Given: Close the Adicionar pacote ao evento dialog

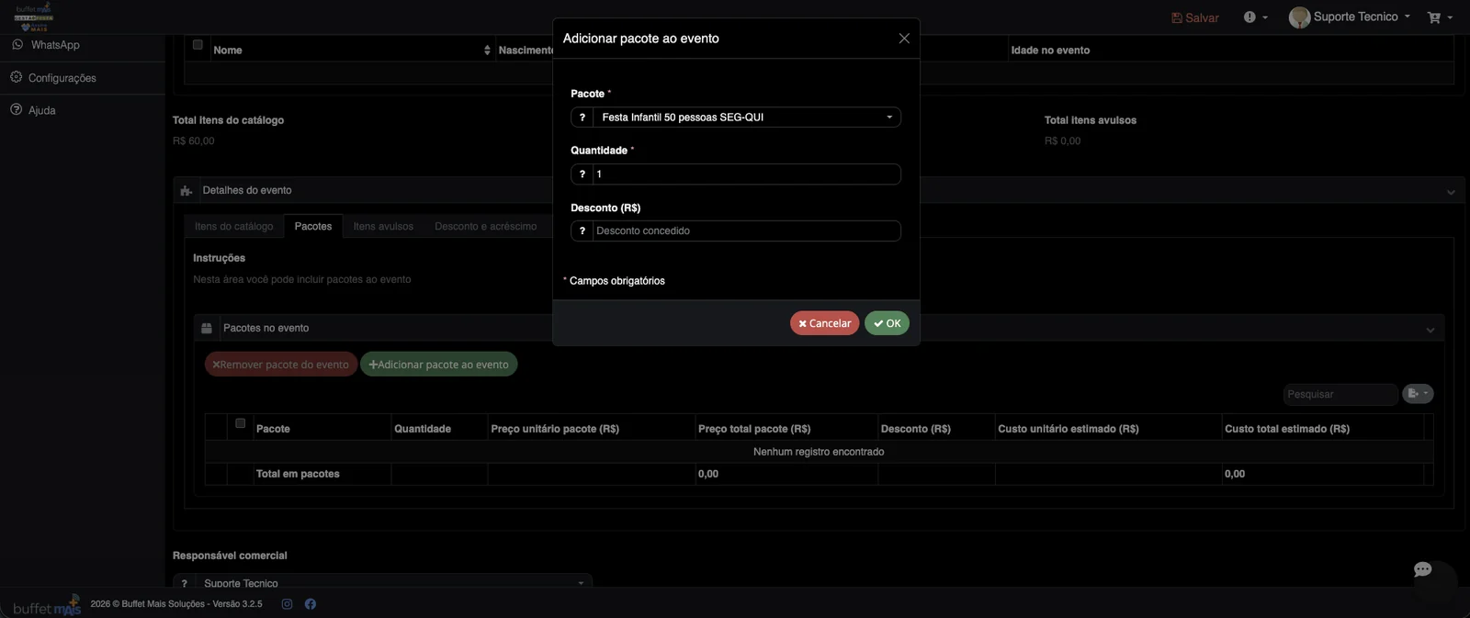Looking at the screenshot, I should [x=904, y=39].
